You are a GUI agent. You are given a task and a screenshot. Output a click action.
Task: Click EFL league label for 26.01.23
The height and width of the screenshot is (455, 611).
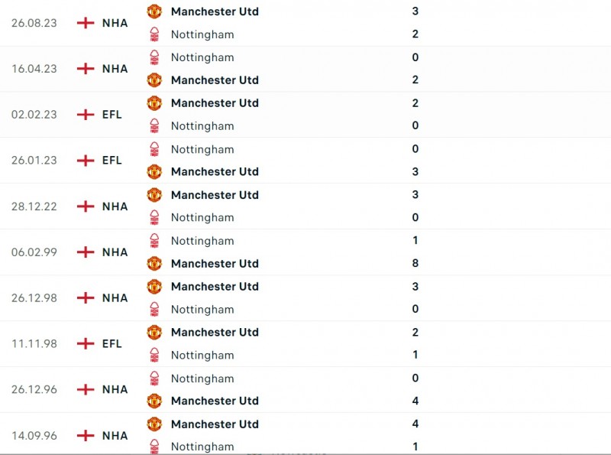pos(112,161)
